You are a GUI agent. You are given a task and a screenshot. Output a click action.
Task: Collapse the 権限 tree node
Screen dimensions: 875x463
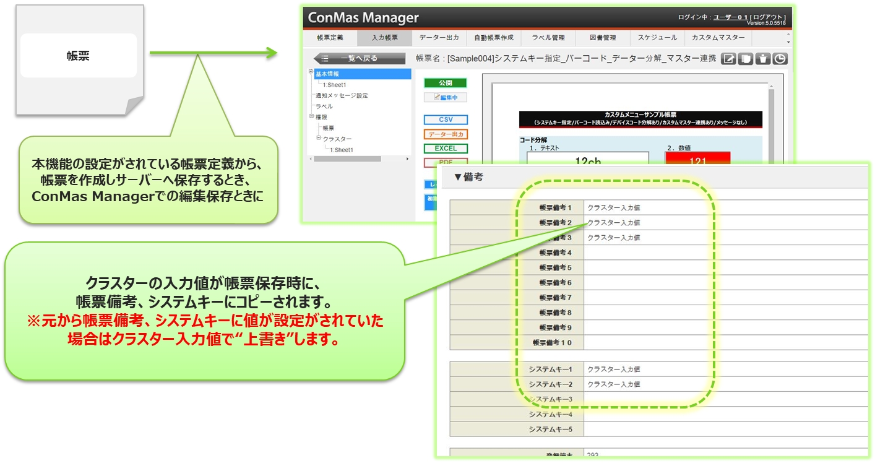click(x=311, y=116)
